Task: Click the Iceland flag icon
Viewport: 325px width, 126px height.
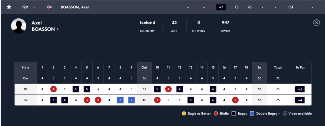Action: point(49,7)
